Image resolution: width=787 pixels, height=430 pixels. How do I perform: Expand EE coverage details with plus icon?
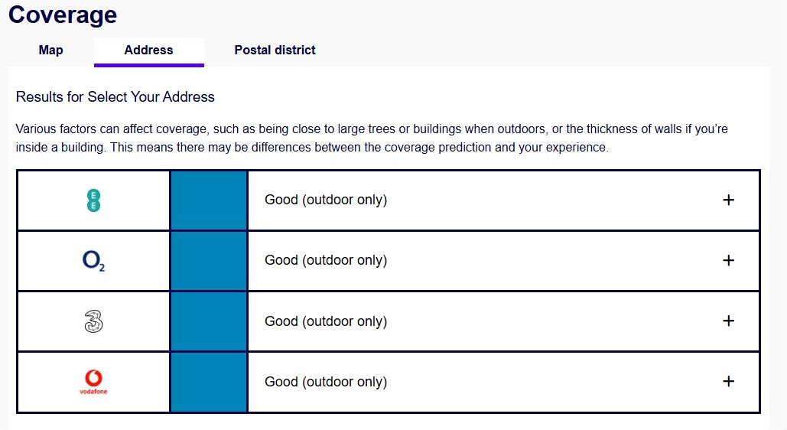(x=728, y=200)
